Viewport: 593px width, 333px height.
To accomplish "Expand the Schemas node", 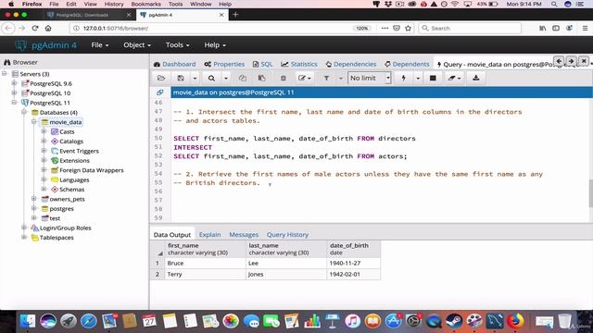I will pos(44,190).
